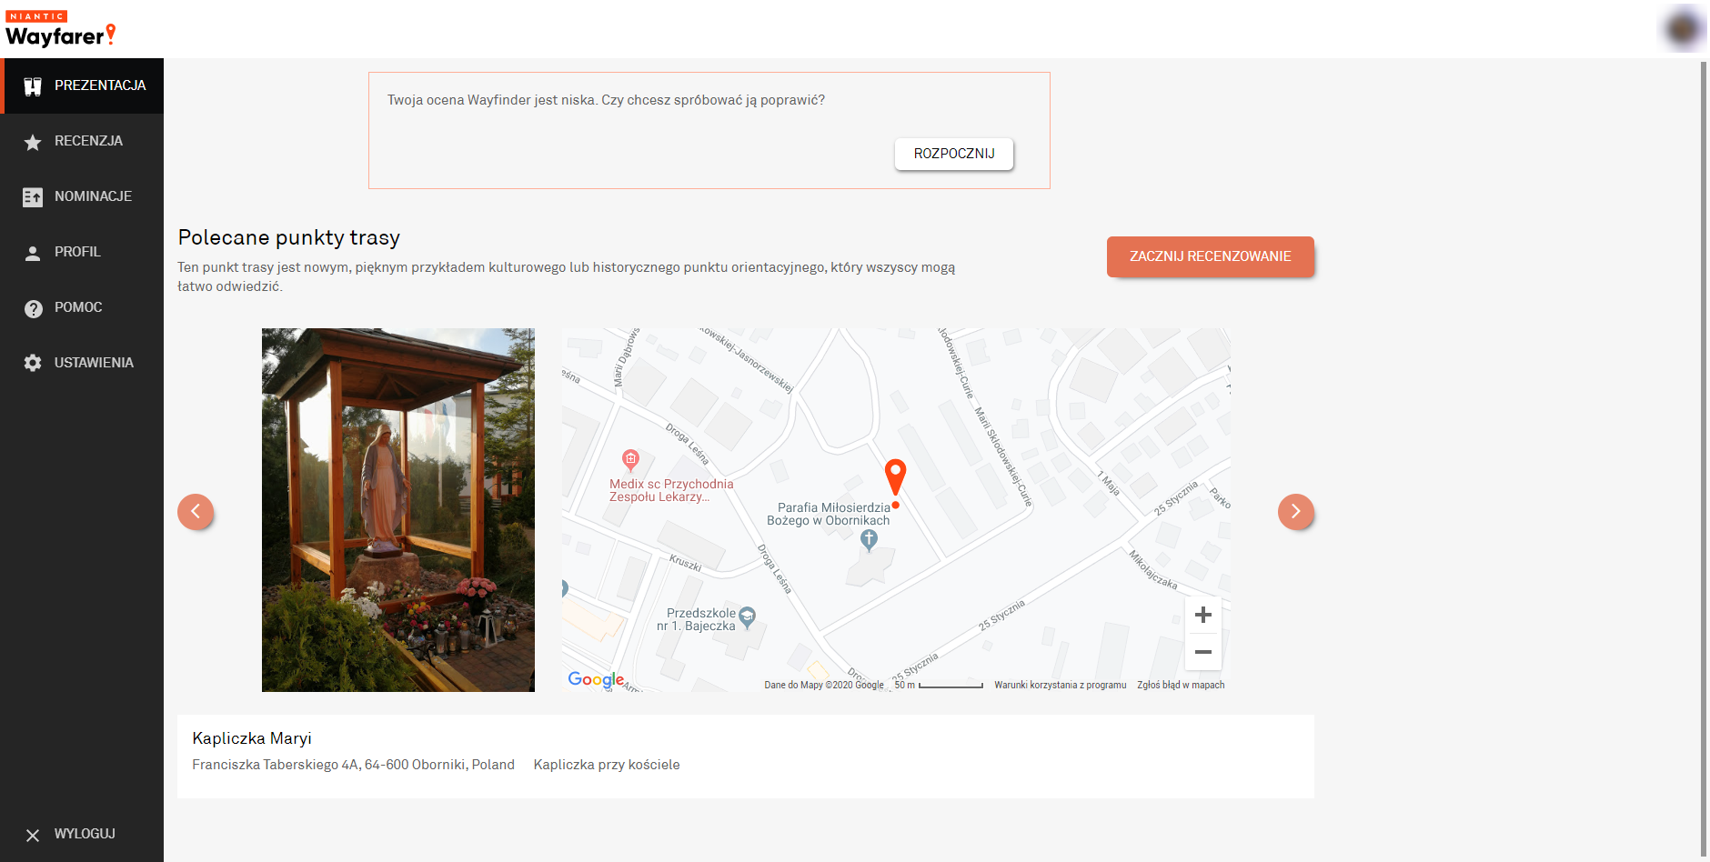Click the Niantic Wayfarer logo
Viewport: 1710px width, 862px height.
[x=61, y=30]
